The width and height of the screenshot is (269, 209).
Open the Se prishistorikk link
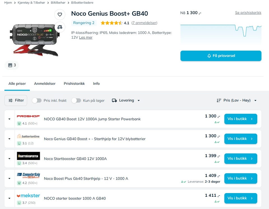[x=248, y=13]
